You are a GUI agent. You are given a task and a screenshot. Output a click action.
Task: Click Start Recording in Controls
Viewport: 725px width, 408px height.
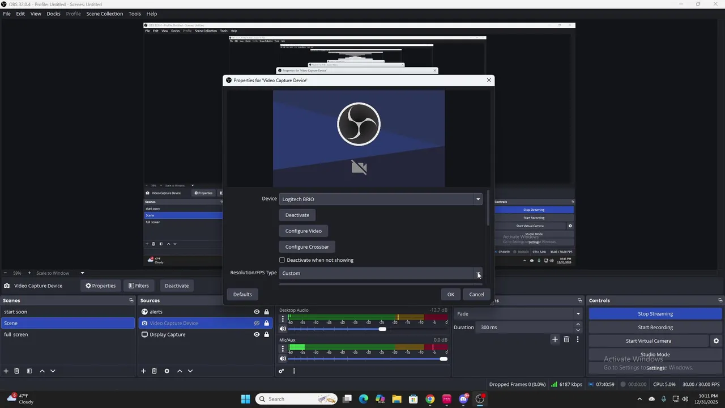(655, 328)
